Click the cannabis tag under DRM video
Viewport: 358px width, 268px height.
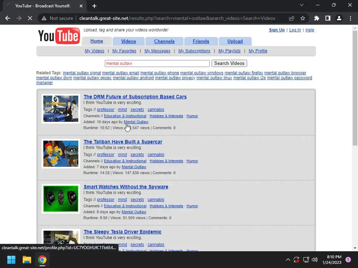156,109
